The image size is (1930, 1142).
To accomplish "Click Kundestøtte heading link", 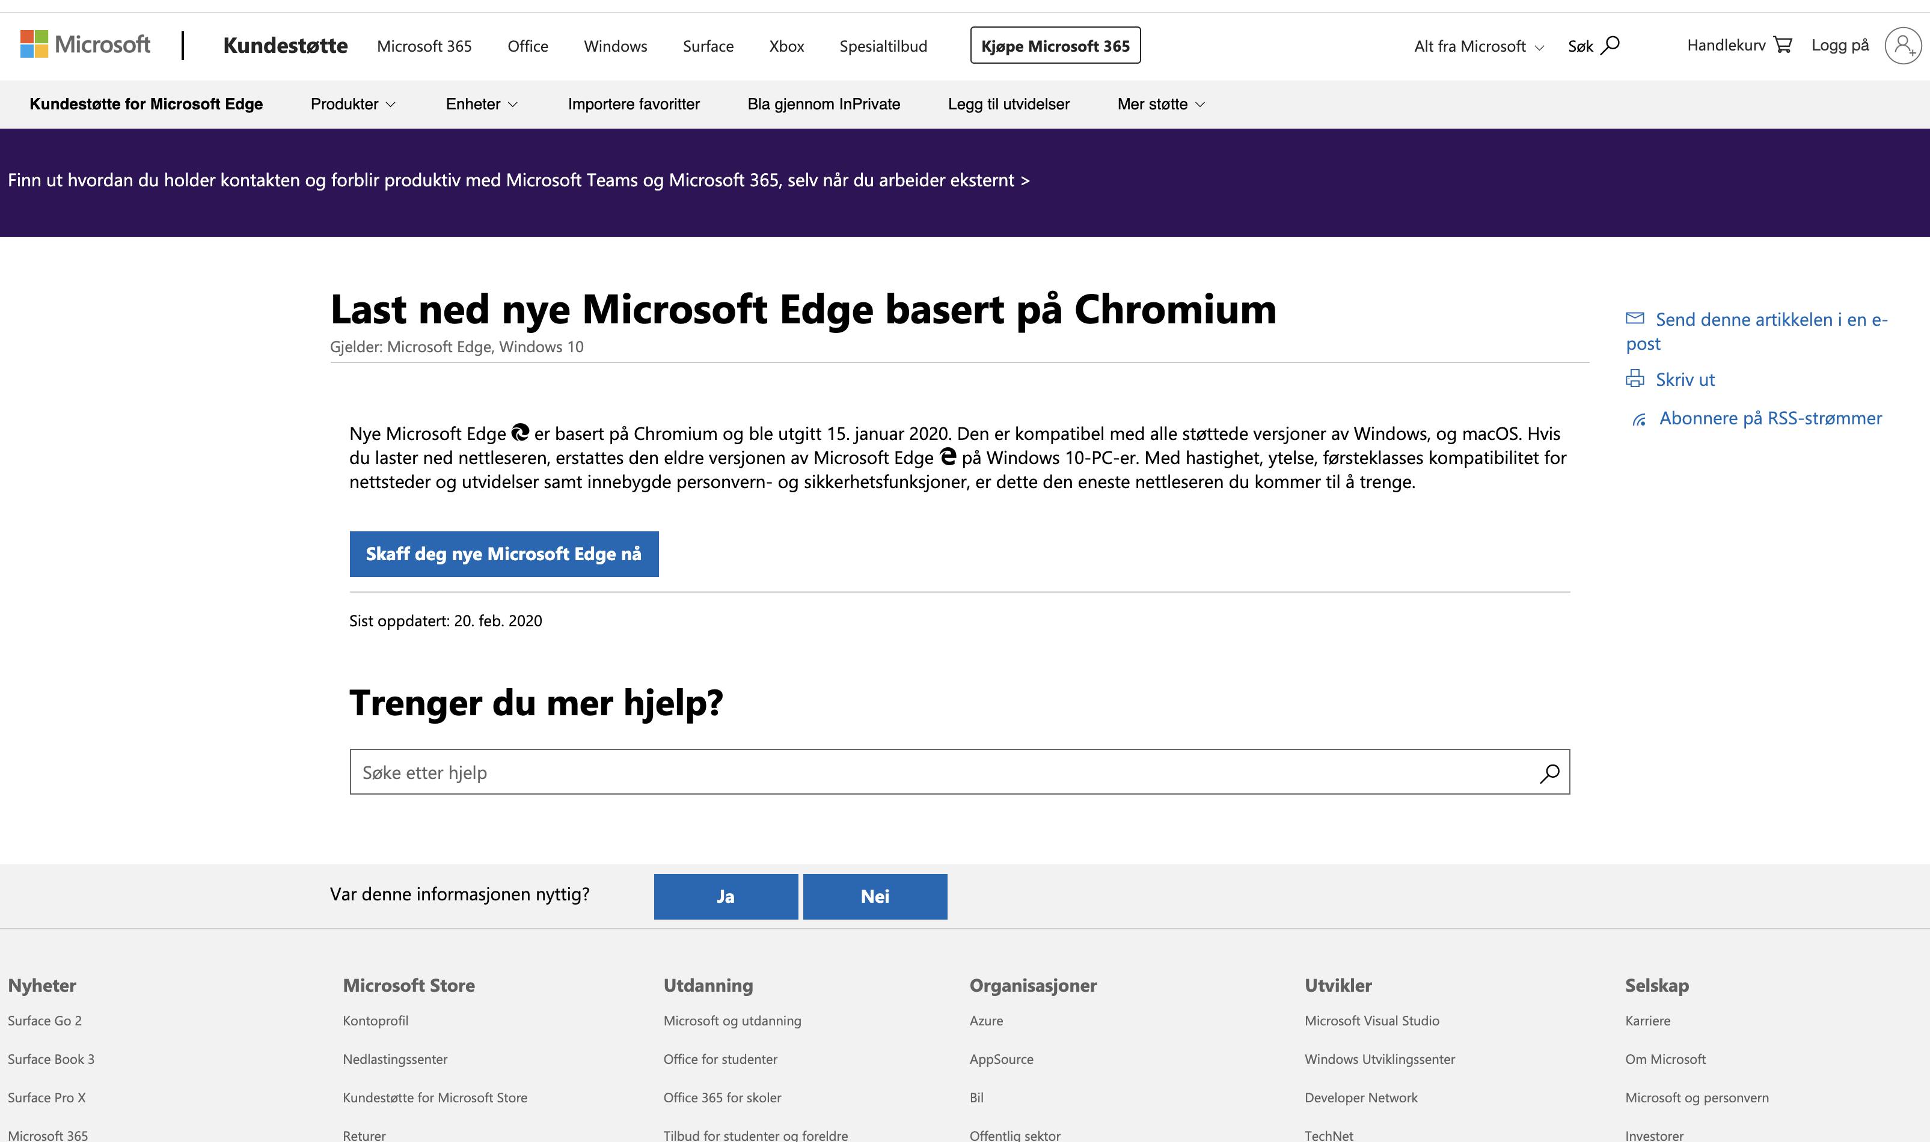I will (x=286, y=46).
